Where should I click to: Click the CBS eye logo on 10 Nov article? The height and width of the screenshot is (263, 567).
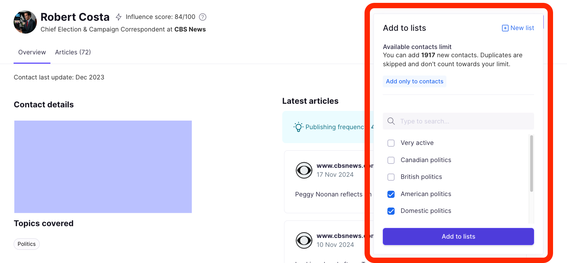pos(304,240)
